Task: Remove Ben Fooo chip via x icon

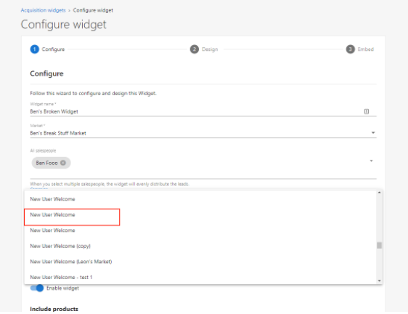Action: click(x=63, y=163)
